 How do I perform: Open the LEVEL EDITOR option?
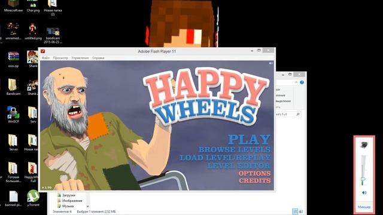point(239,166)
